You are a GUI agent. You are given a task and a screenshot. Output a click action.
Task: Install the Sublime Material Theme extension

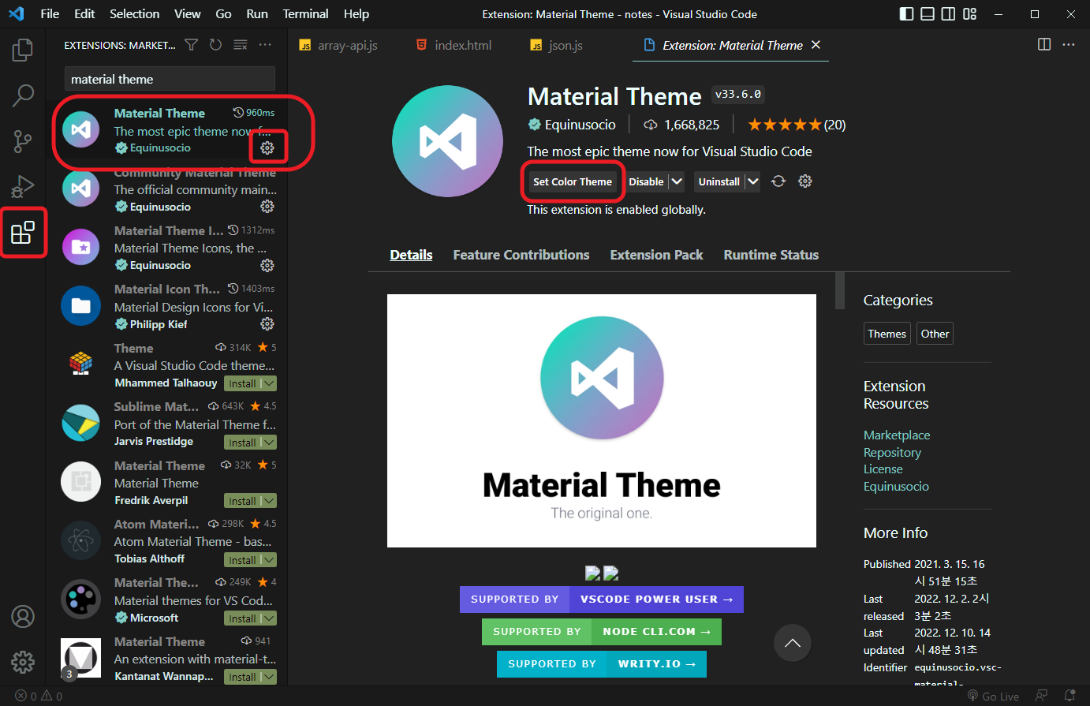pyautogui.click(x=242, y=443)
